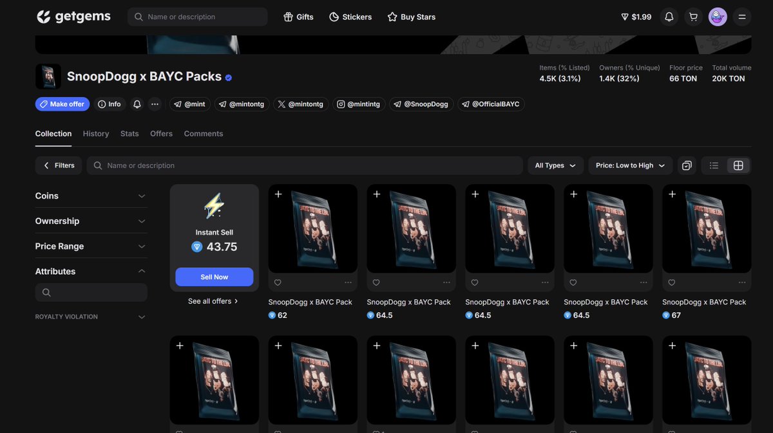Open the collection Info button
This screenshot has width=773, height=433.
[109, 104]
